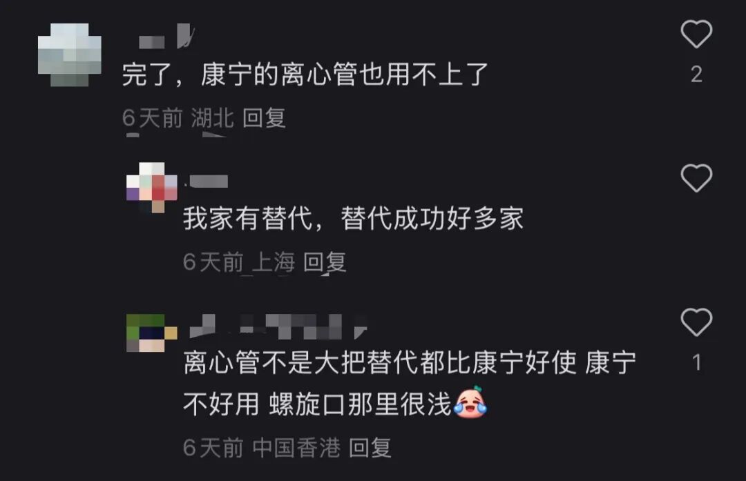The height and width of the screenshot is (481, 746).
Task: Like the reply mentioning 螺旋口那里很浅
Action: pyautogui.click(x=696, y=322)
